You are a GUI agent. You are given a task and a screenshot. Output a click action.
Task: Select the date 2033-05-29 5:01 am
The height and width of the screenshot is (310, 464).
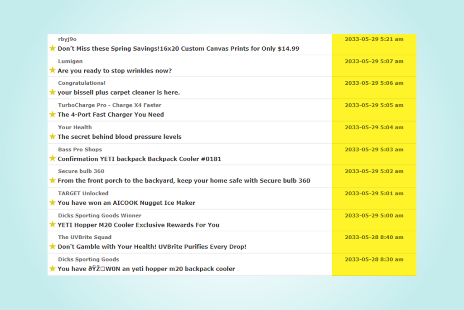(x=374, y=194)
